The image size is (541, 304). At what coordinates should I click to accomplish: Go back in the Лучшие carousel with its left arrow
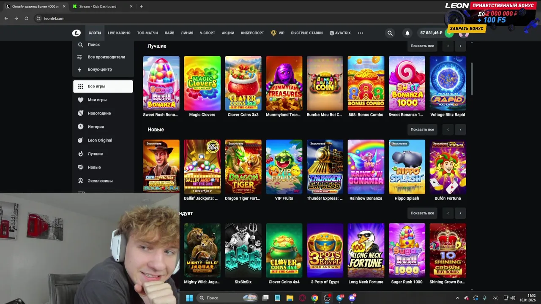coord(448,46)
